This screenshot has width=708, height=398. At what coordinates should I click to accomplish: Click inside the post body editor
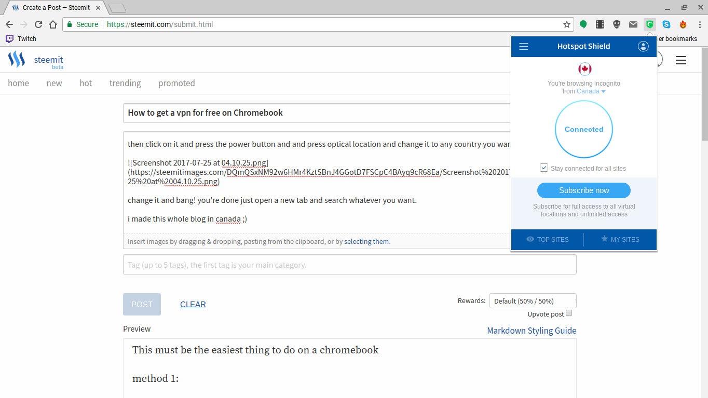coord(317,182)
